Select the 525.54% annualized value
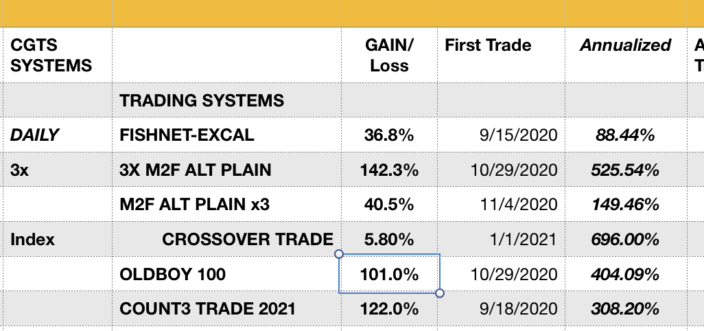Screen dimensions: 704x331 626,170
